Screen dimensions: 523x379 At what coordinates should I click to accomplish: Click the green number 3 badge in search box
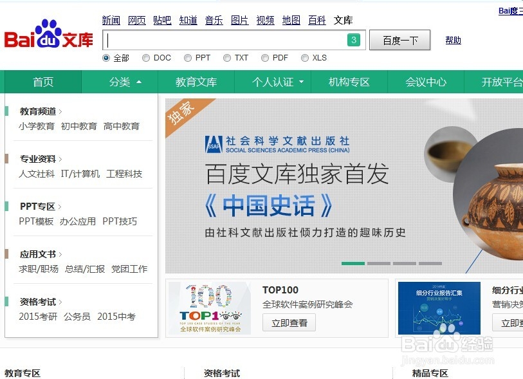pos(354,40)
